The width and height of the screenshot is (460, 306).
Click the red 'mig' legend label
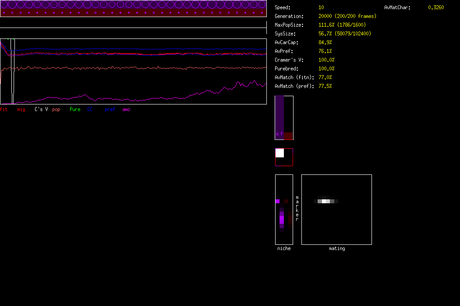click(21, 109)
